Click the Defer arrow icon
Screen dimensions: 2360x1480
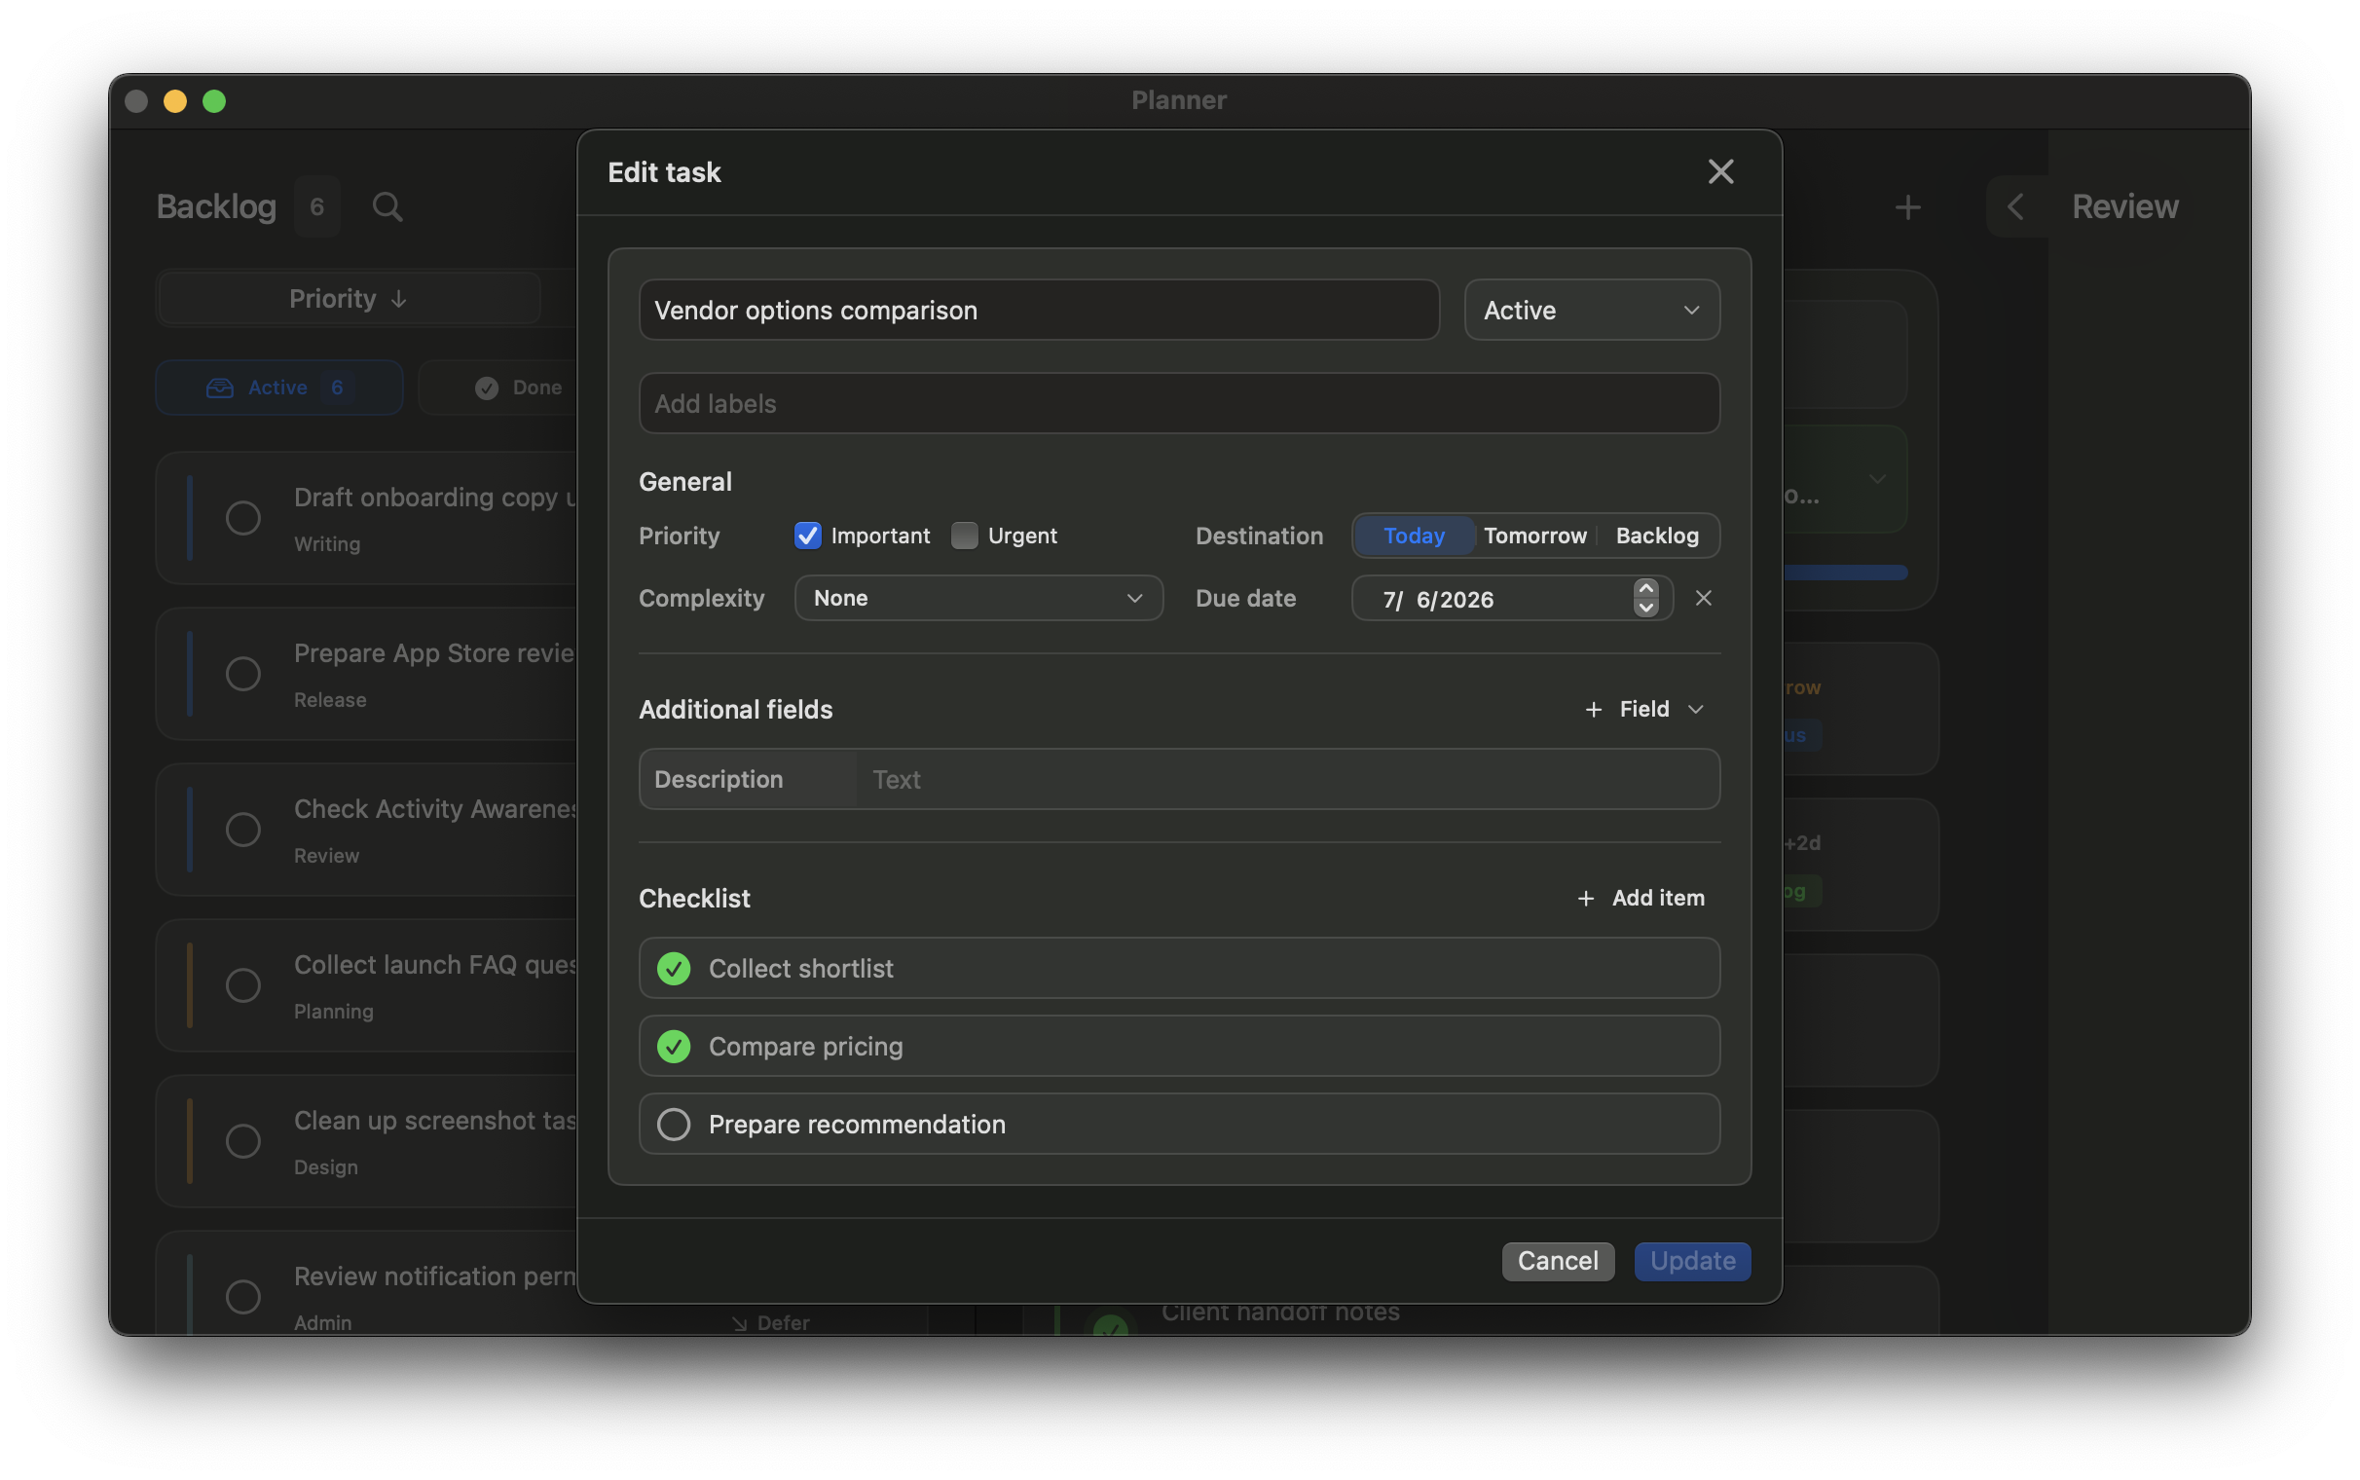click(x=740, y=1323)
